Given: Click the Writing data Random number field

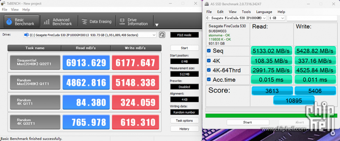Looking at the screenshot, I should [184, 112].
